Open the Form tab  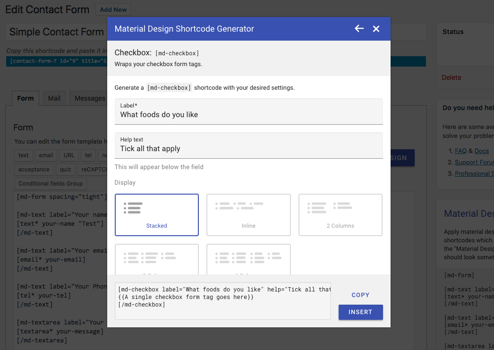[x=26, y=98]
